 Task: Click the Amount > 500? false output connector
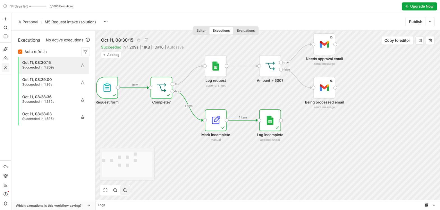pyautogui.click(x=281, y=70)
